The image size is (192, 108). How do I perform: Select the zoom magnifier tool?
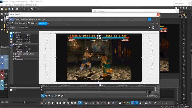pos(11,39)
